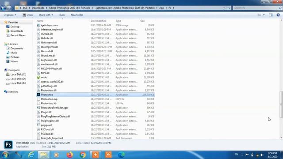Select the Read_Me_Important text document icon
Screen dimensions: 283x159
38,138
